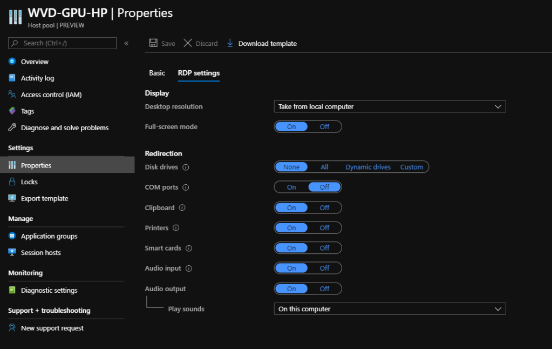This screenshot has width=552, height=349.
Task: Click the Locks padlock icon
Action: pyautogui.click(x=12, y=182)
